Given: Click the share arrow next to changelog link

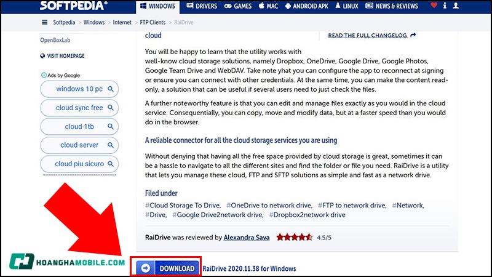Looking at the screenshot, I should [x=413, y=36].
